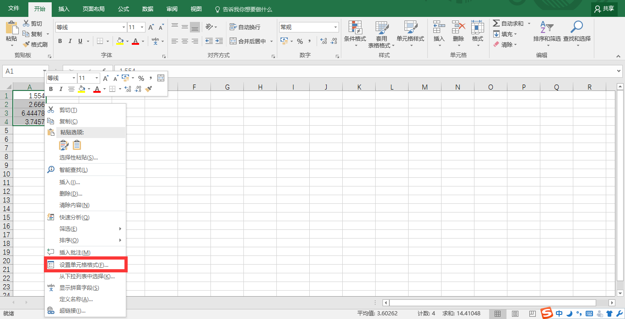Align text left using the ribbon

click(x=175, y=41)
